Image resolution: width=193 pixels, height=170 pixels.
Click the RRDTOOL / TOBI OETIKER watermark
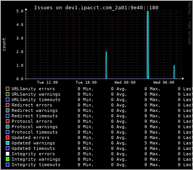(189, 23)
